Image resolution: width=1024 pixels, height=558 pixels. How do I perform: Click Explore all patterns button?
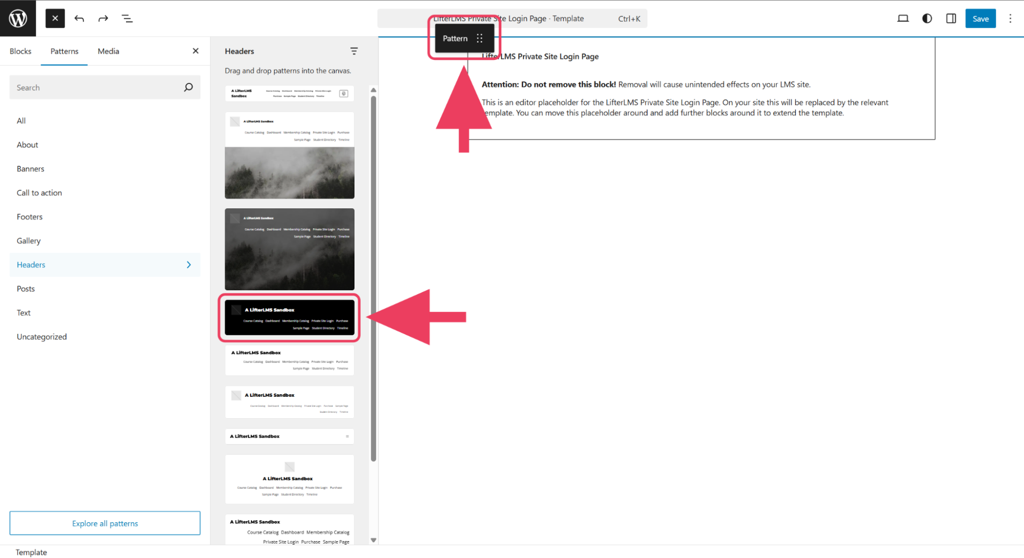click(x=105, y=523)
